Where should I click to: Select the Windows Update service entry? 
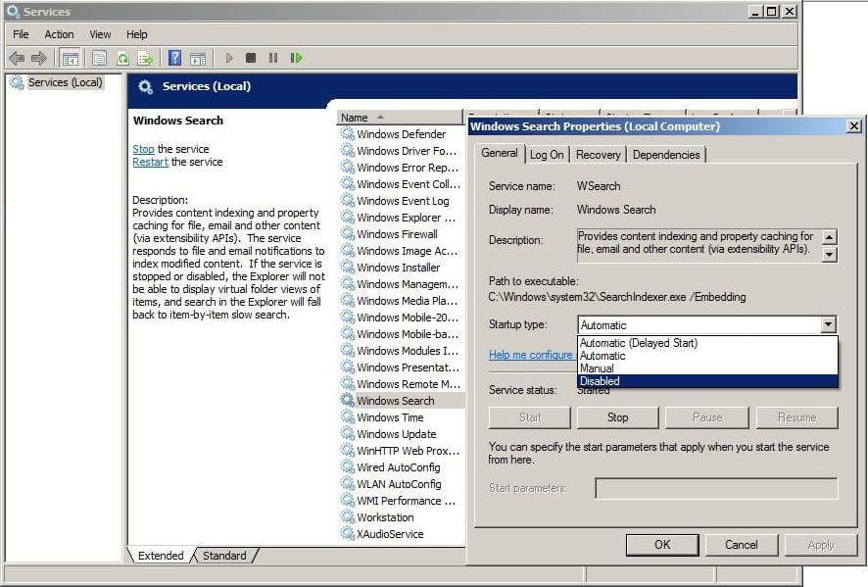[x=399, y=434]
